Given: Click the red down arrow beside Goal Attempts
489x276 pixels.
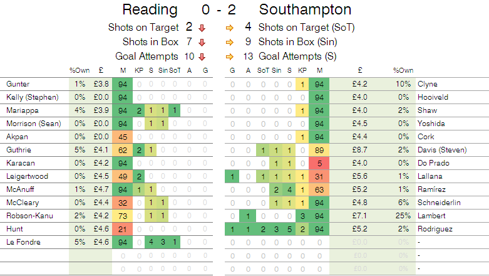Looking at the screenshot, I should [x=202, y=56].
